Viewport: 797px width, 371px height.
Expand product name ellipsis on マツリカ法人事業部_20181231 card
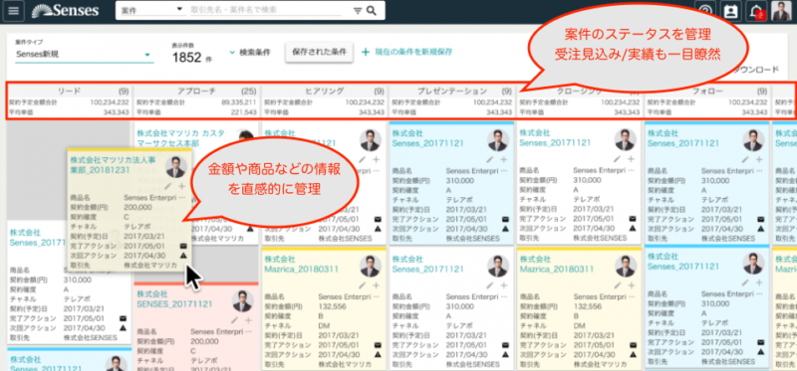pos(182,197)
